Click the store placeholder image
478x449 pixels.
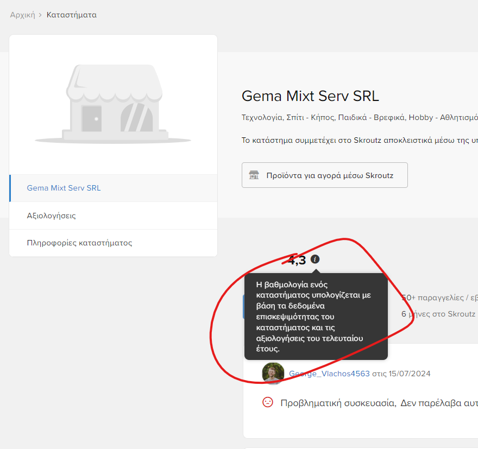coord(114,104)
